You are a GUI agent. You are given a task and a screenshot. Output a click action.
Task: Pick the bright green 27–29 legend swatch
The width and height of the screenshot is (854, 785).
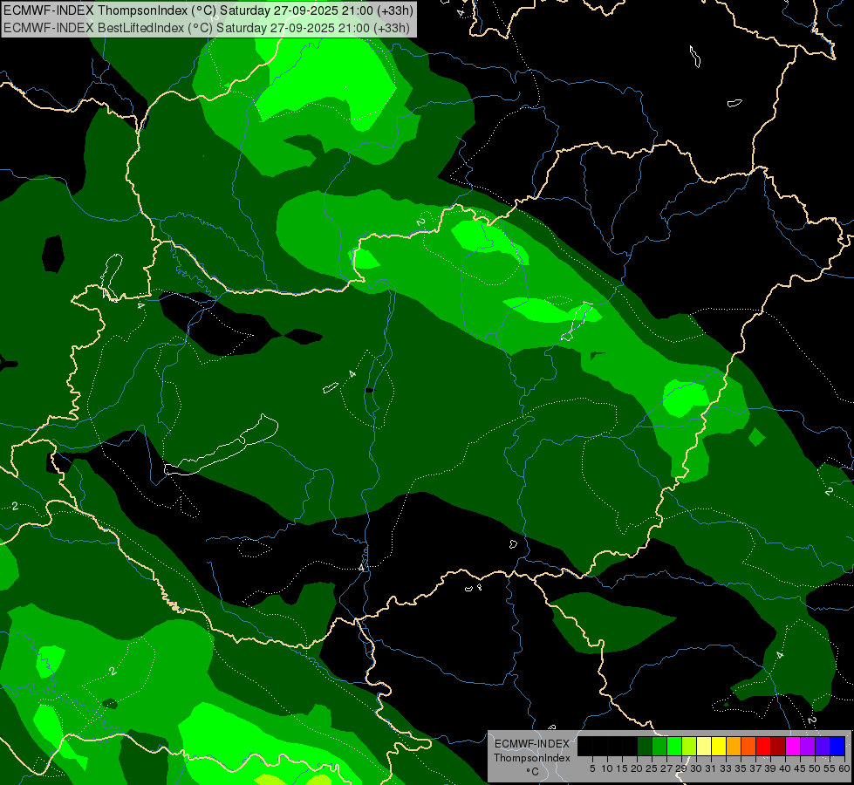[x=674, y=746]
